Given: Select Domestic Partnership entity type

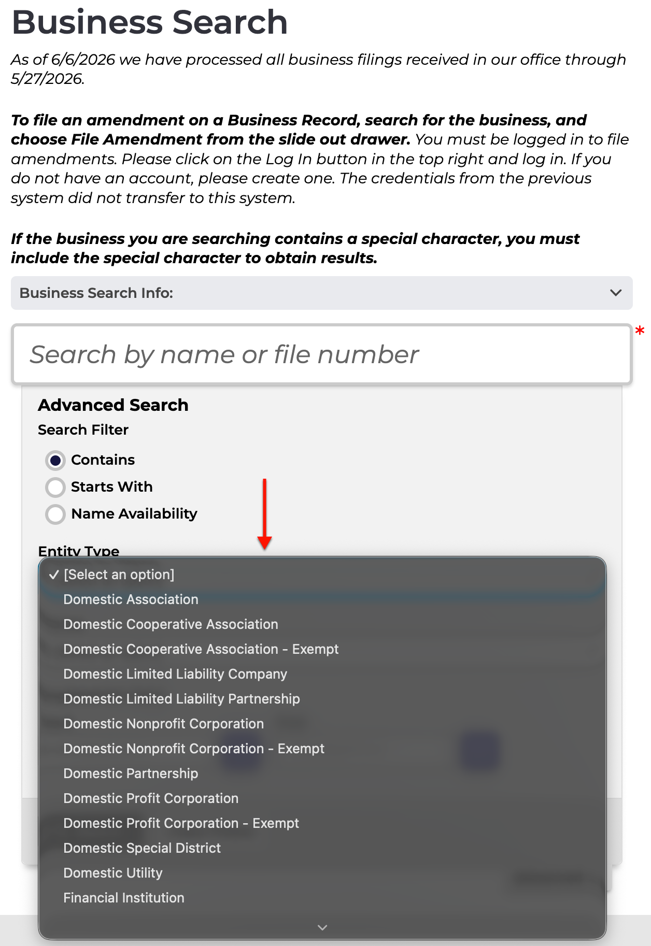Looking at the screenshot, I should click(322, 773).
